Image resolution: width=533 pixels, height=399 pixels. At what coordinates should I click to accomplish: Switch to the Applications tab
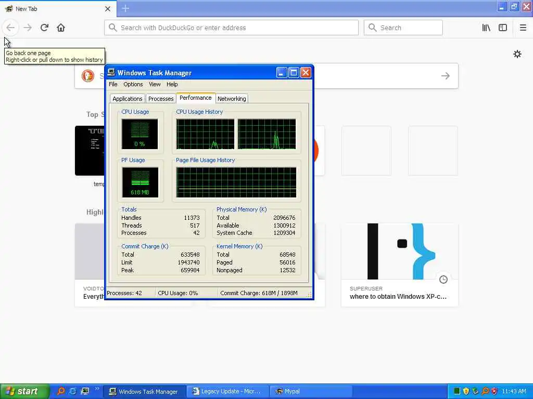[128, 99]
